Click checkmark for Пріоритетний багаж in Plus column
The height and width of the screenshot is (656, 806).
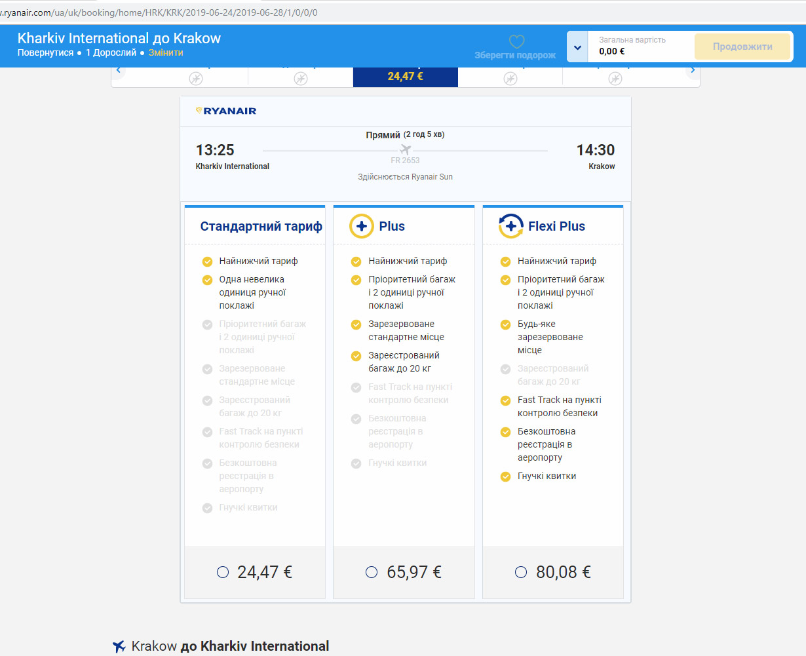(x=356, y=280)
